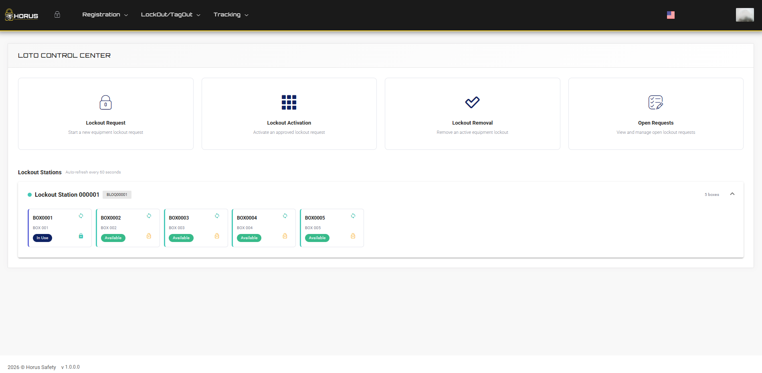Image resolution: width=762 pixels, height=373 pixels.
Task: Click the 'Available' badge on BOX0004
Action: point(249,238)
